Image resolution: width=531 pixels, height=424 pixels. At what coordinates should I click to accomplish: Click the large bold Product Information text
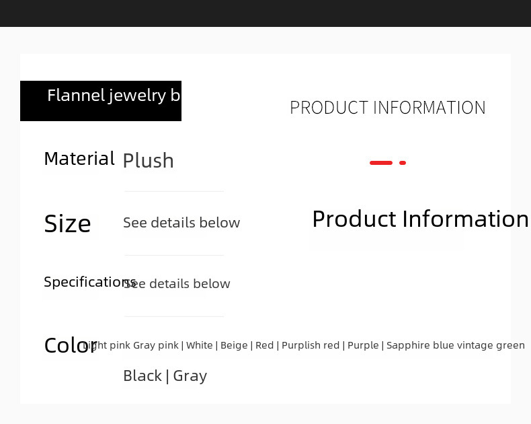click(420, 219)
